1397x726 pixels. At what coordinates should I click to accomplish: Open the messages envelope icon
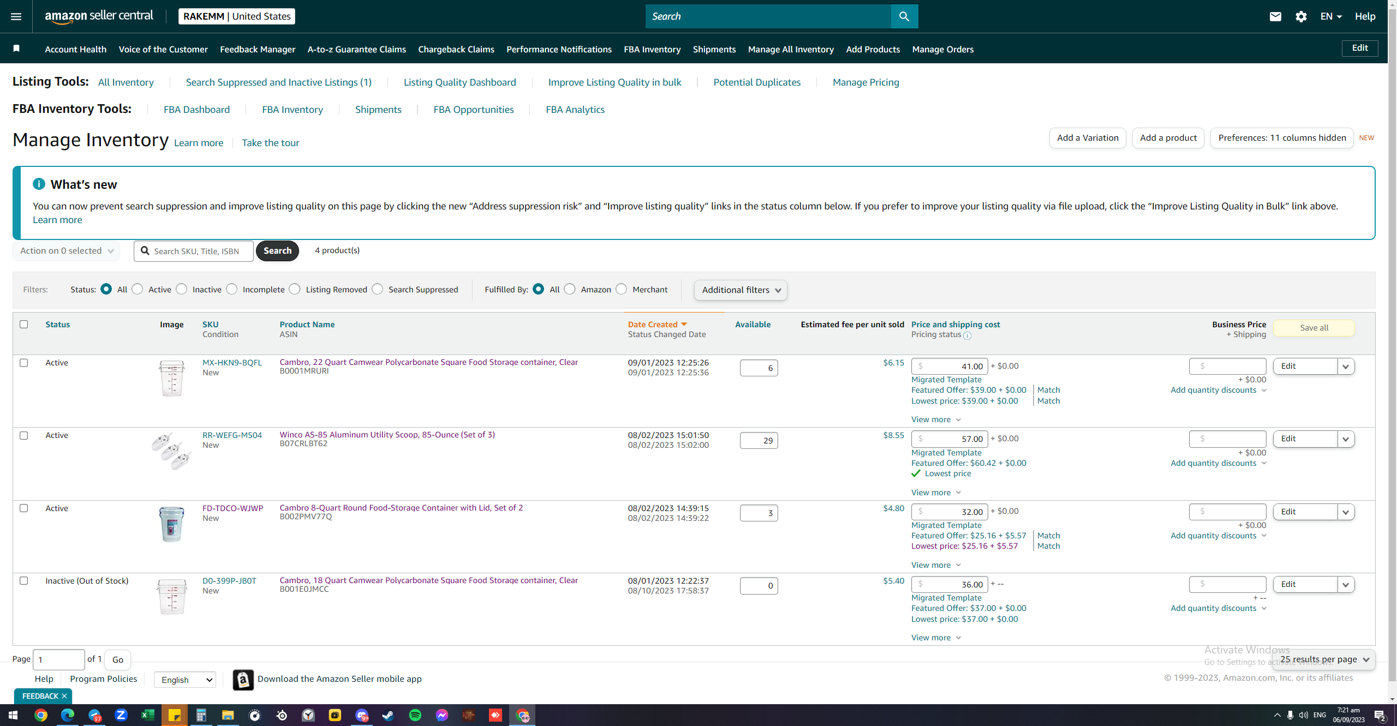pos(1275,16)
